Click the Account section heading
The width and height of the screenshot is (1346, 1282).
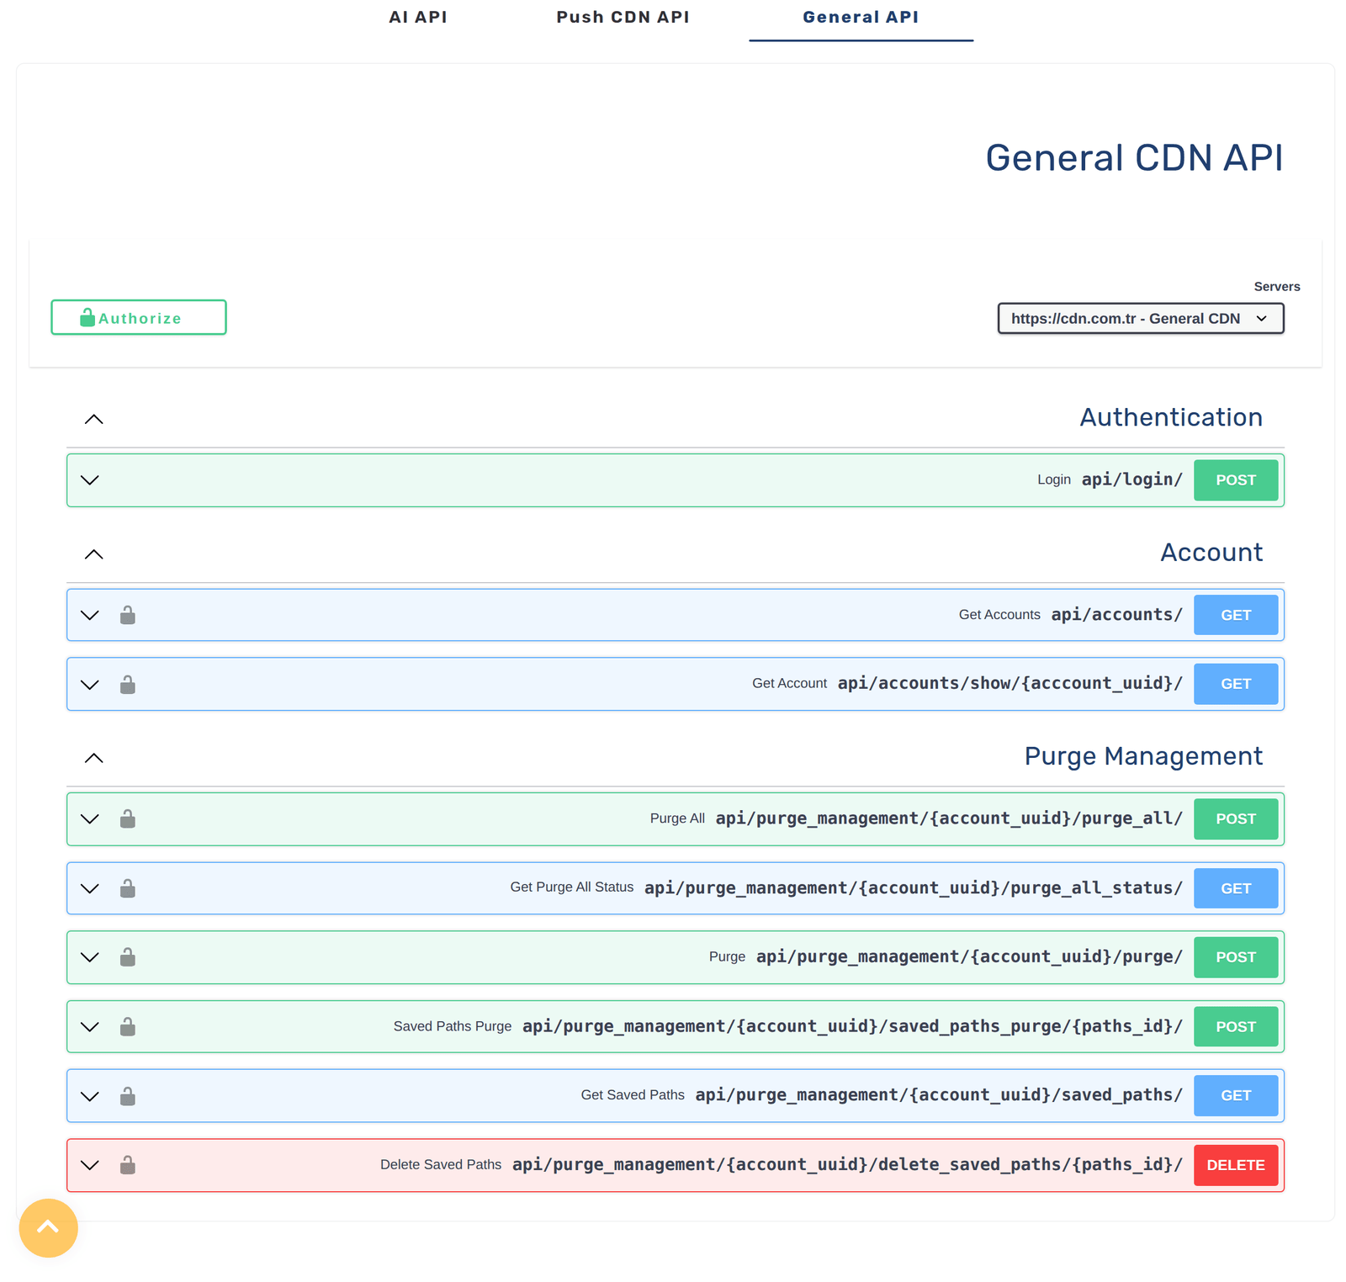pos(1211,553)
